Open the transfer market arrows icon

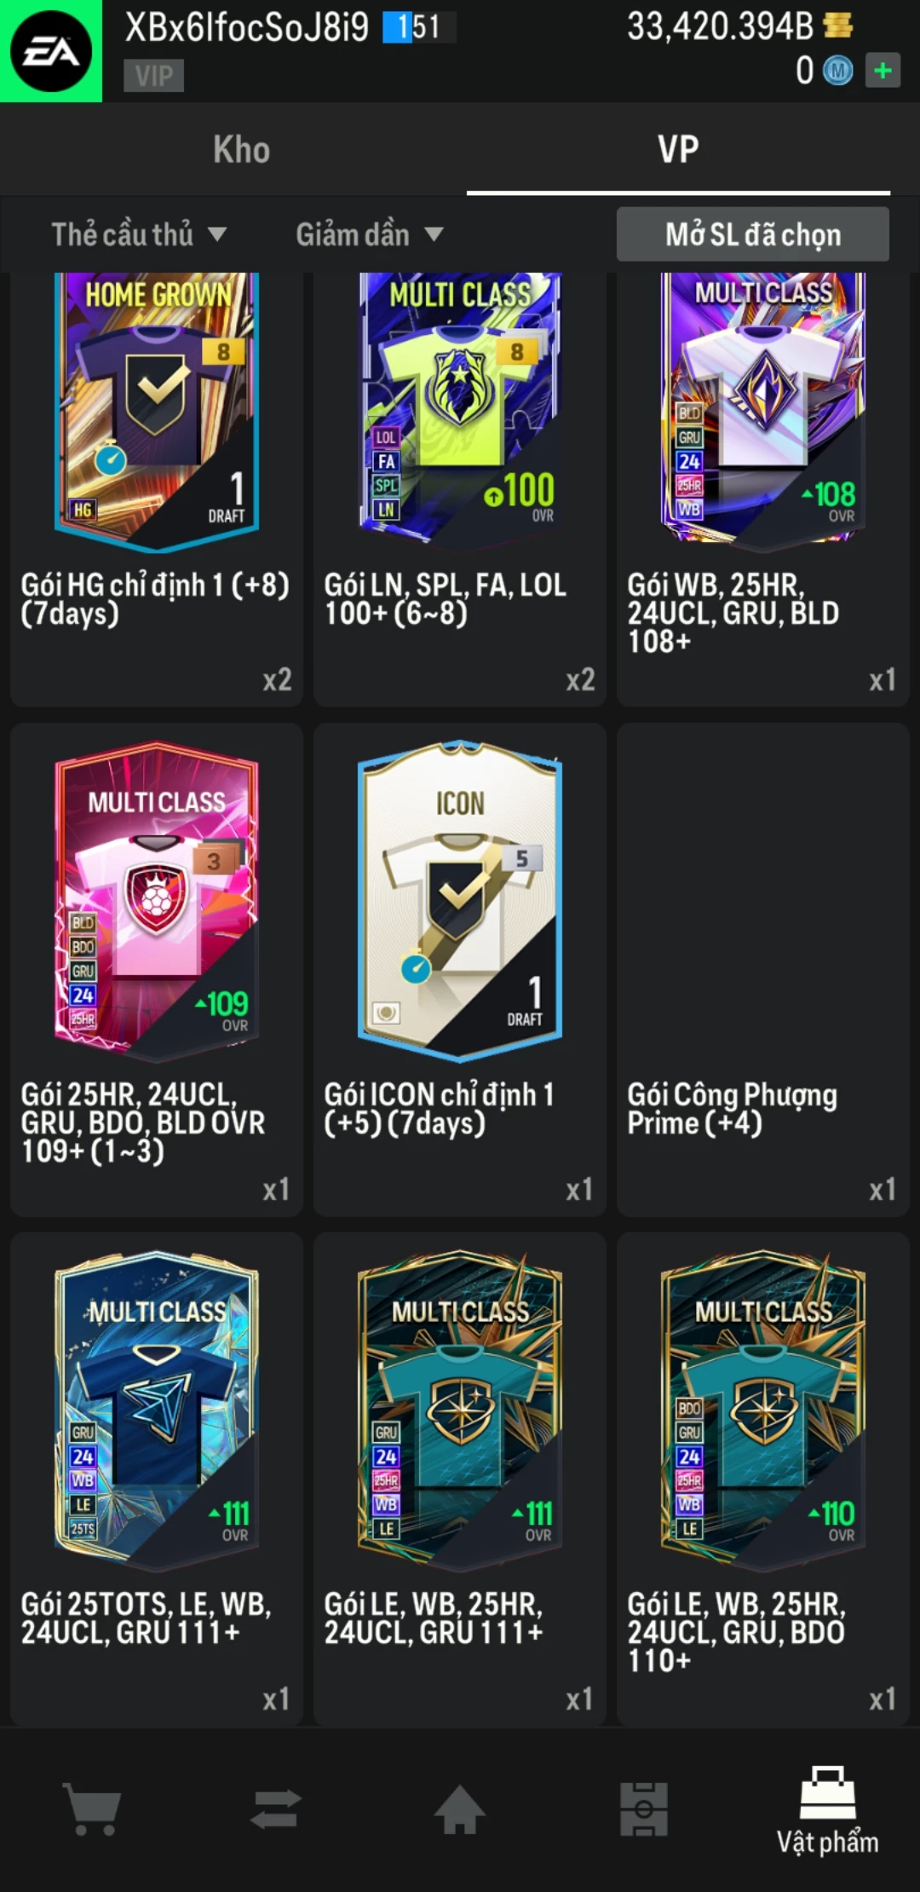point(276,1808)
